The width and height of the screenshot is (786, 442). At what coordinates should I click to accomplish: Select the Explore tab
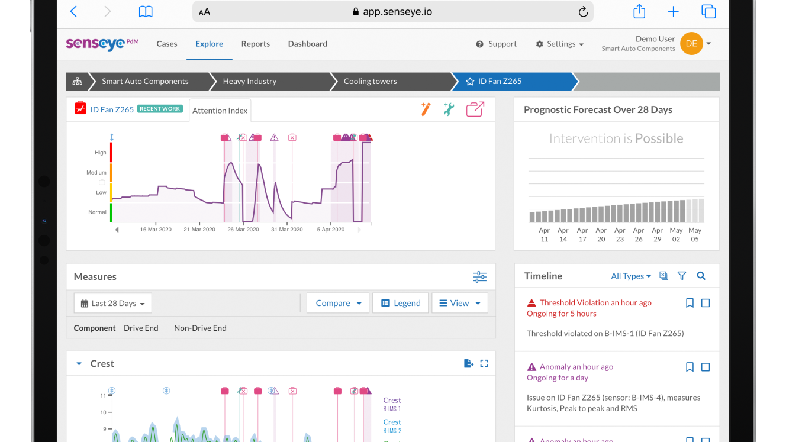(210, 44)
